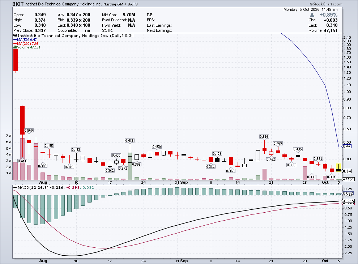Click the blue MA(50) legend line
The height and width of the screenshot is (264, 358).
click(x=15, y=39)
